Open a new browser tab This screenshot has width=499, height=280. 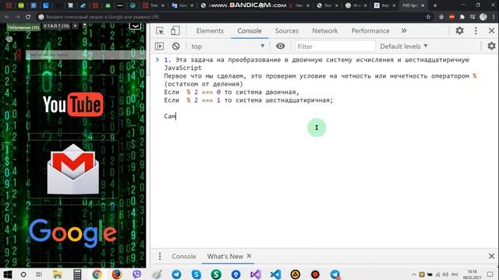(435, 5)
